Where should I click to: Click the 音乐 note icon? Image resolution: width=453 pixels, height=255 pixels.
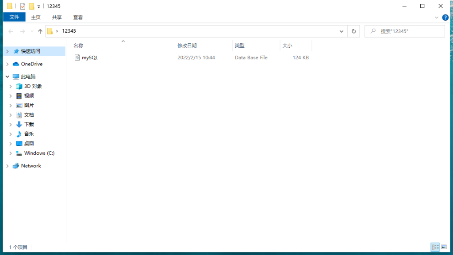tap(19, 134)
